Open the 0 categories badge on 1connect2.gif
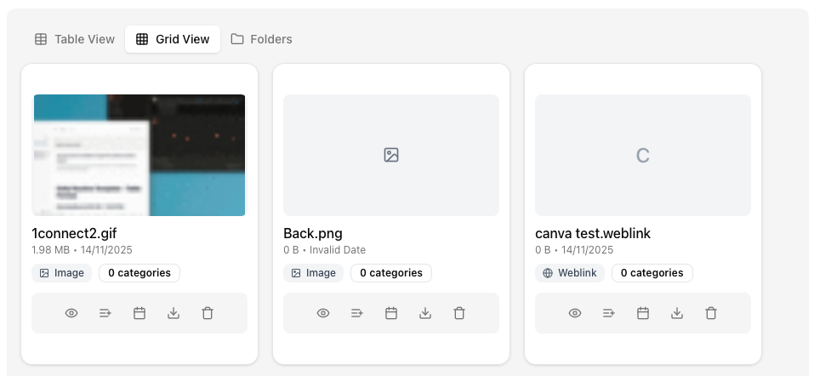 (x=139, y=273)
